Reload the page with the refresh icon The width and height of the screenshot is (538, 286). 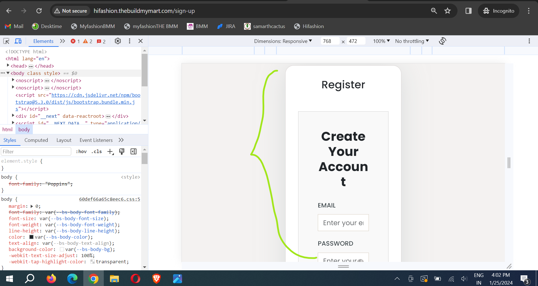pos(39,11)
